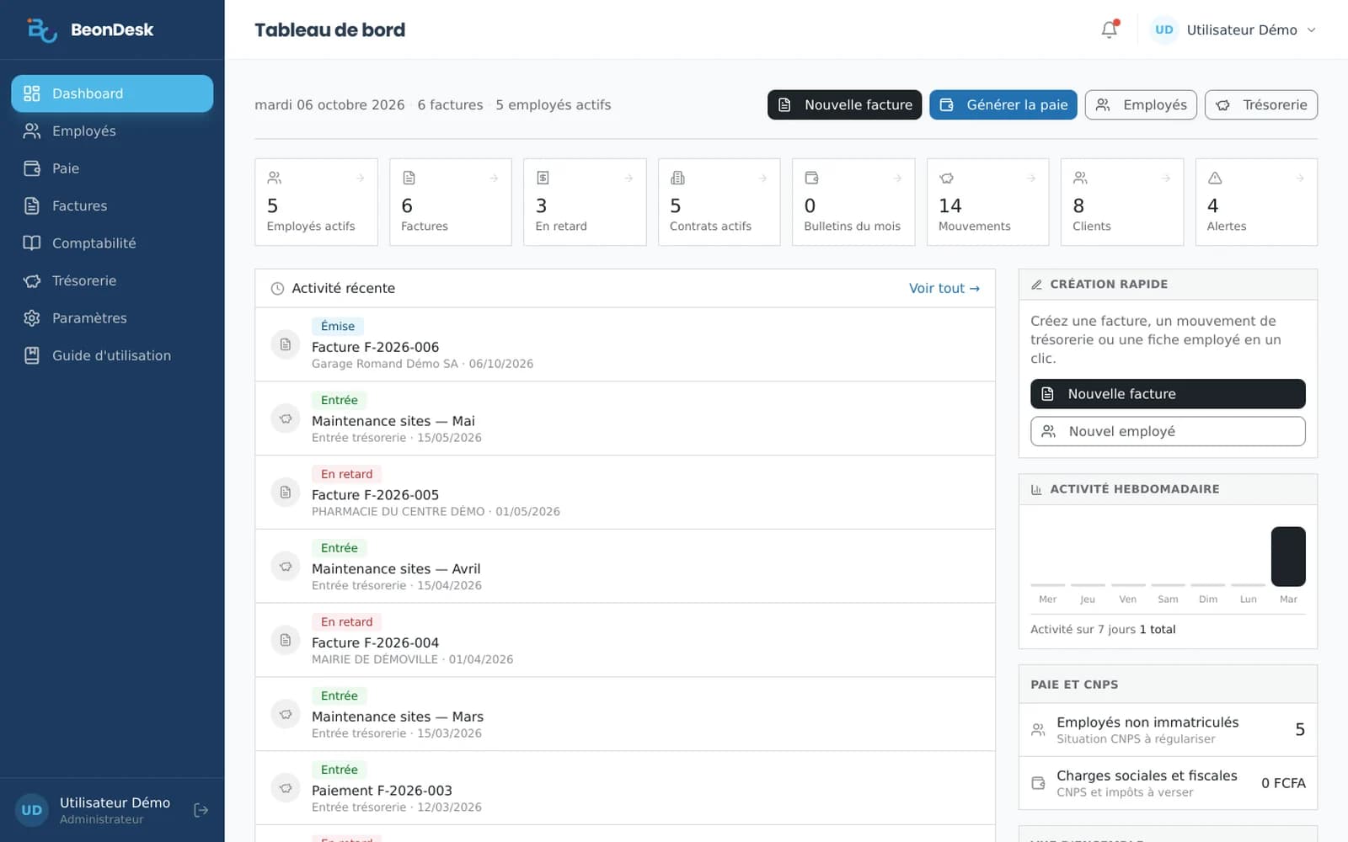Open Maintenance sites — Avril entry
This screenshot has width=1348, height=842.
pyautogui.click(x=625, y=566)
